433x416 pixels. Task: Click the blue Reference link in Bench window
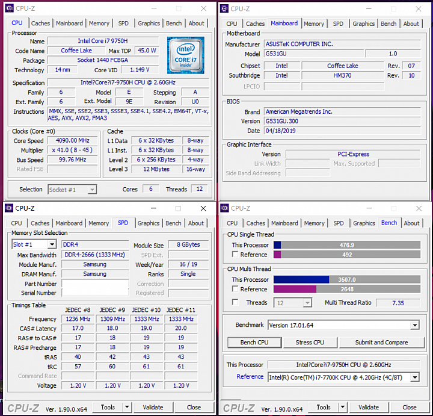(x=250, y=376)
